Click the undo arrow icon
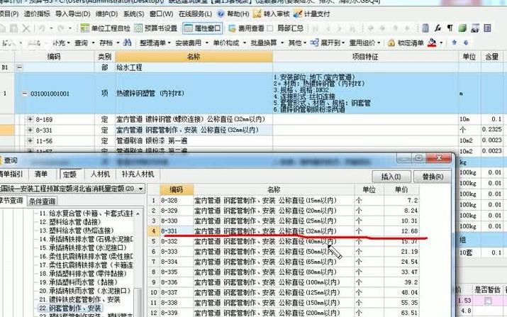507x317 pixels. click(42, 28)
